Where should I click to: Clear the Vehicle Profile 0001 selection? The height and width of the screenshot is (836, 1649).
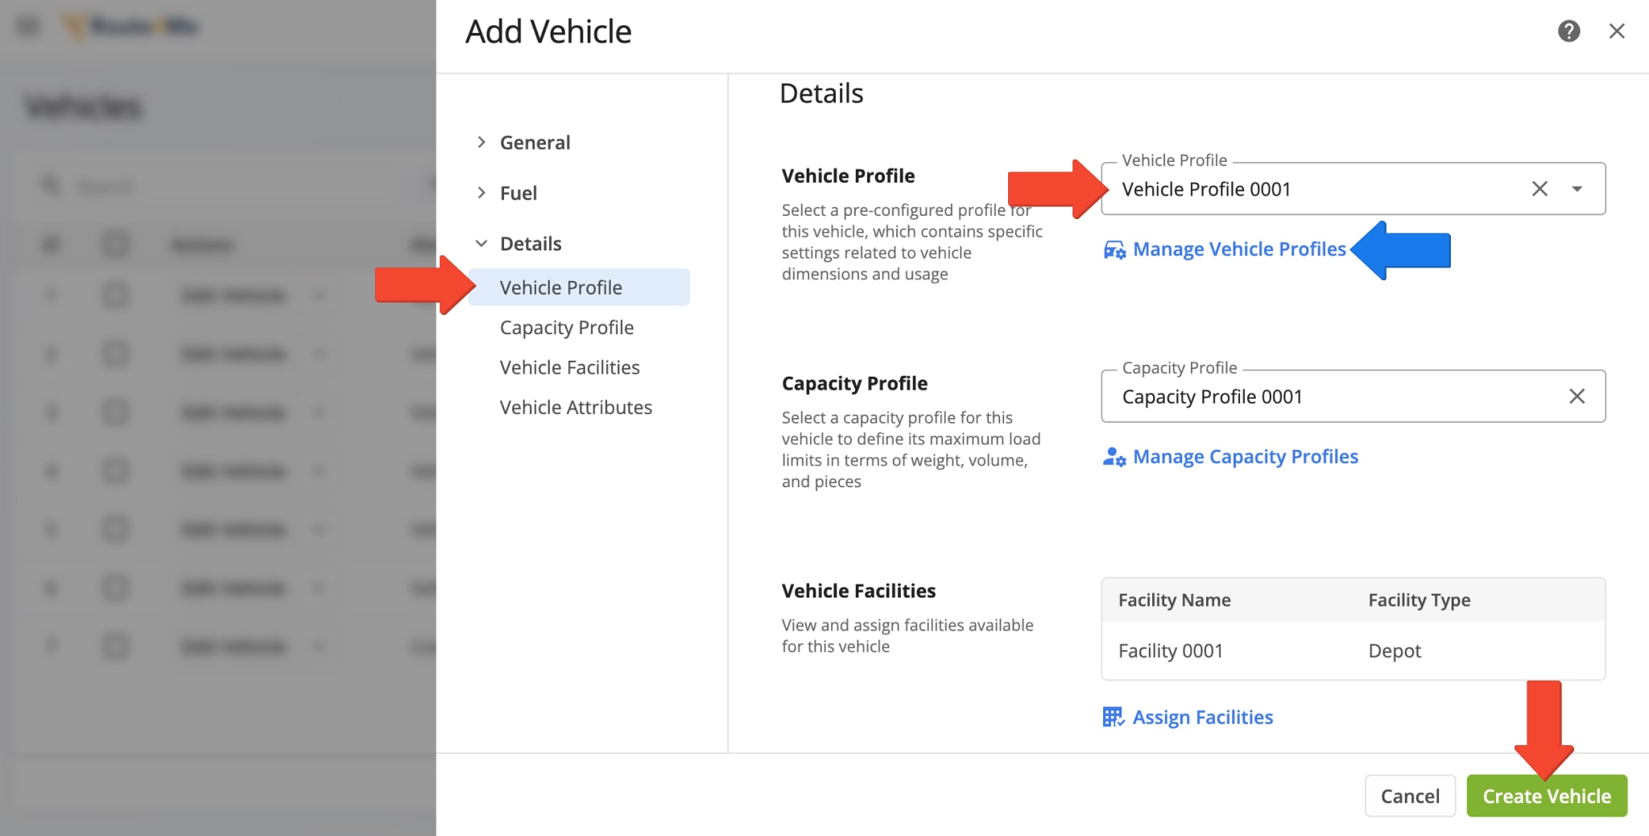[x=1539, y=189]
